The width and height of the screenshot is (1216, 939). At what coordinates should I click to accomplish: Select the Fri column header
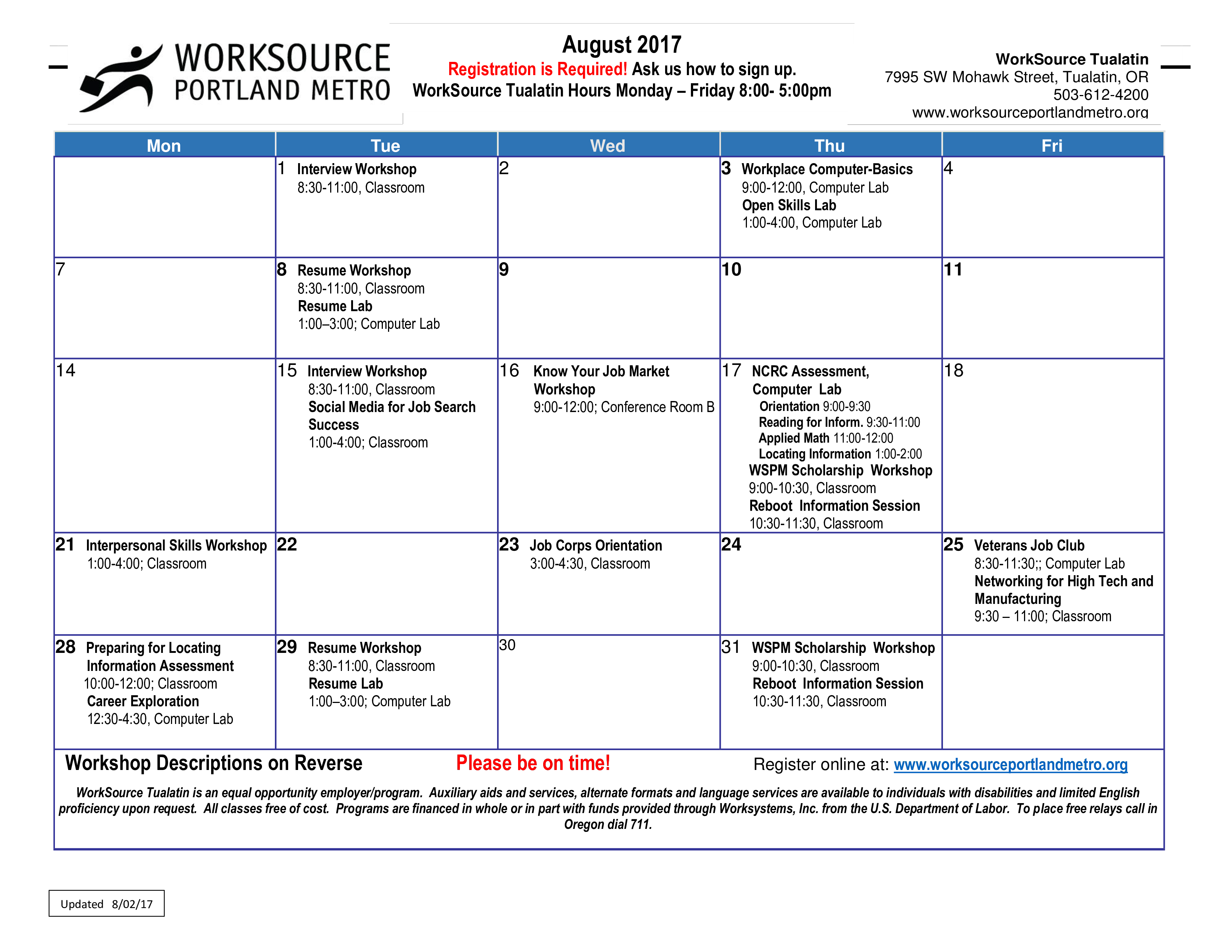[x=1052, y=145]
